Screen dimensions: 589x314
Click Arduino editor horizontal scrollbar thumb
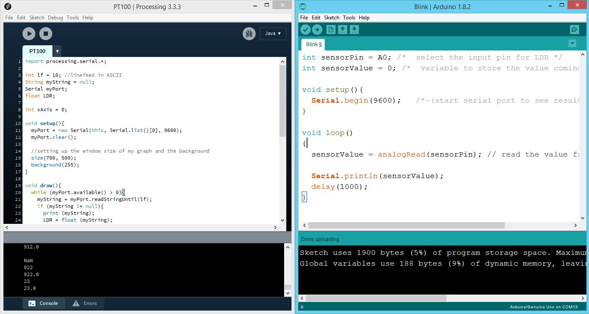click(x=406, y=225)
